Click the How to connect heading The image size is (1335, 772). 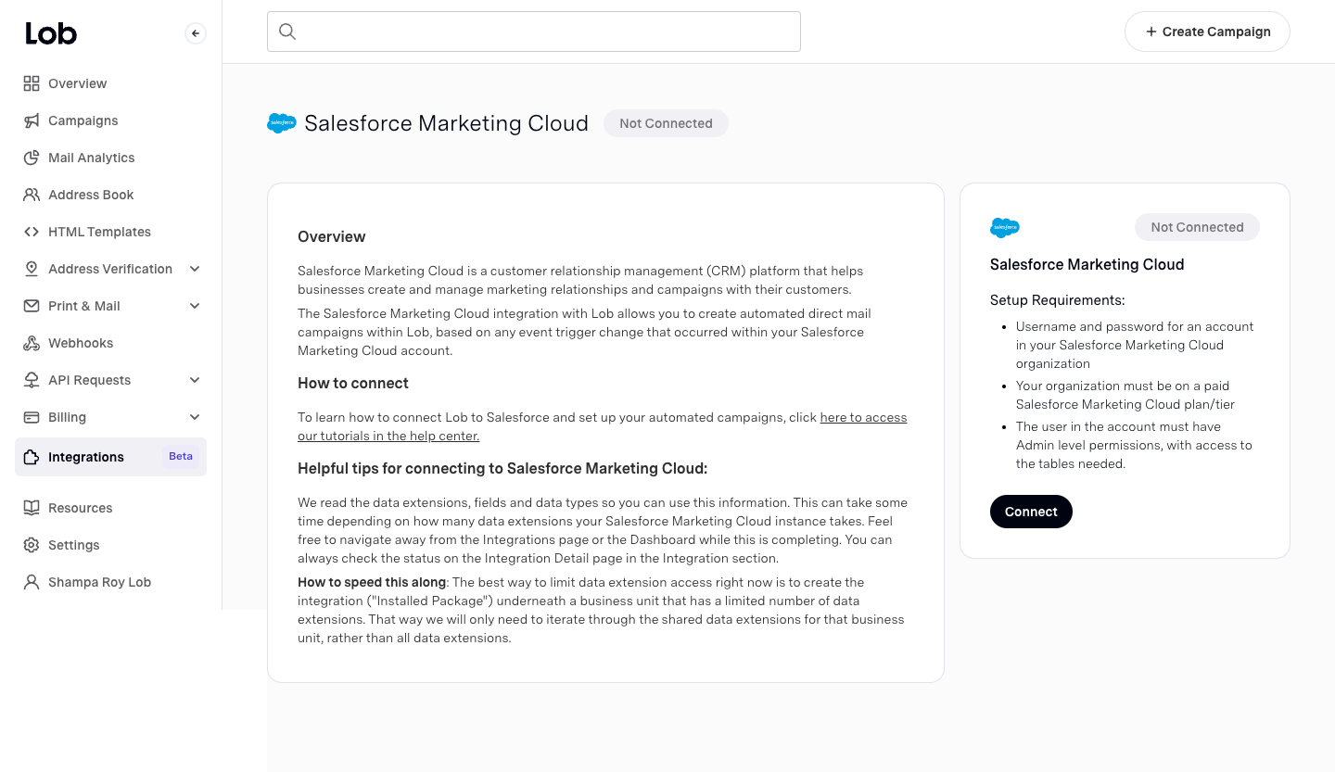[353, 383]
